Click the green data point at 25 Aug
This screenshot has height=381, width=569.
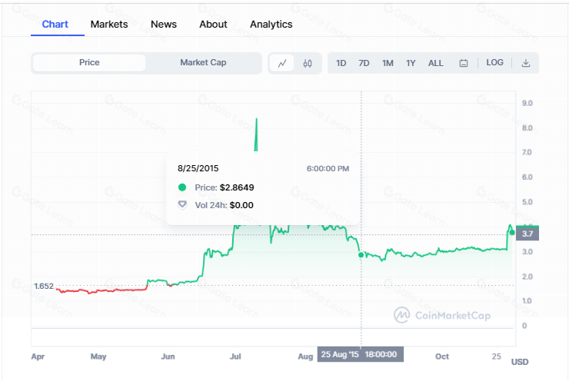click(361, 255)
